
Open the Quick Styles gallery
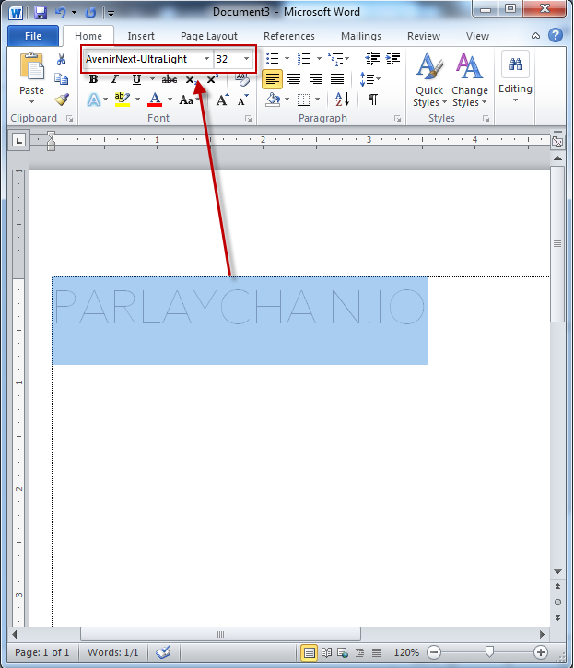[429, 79]
